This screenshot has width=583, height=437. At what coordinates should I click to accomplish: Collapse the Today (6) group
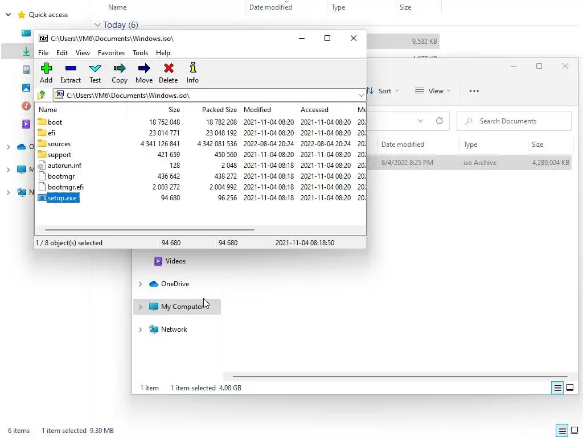(x=97, y=25)
